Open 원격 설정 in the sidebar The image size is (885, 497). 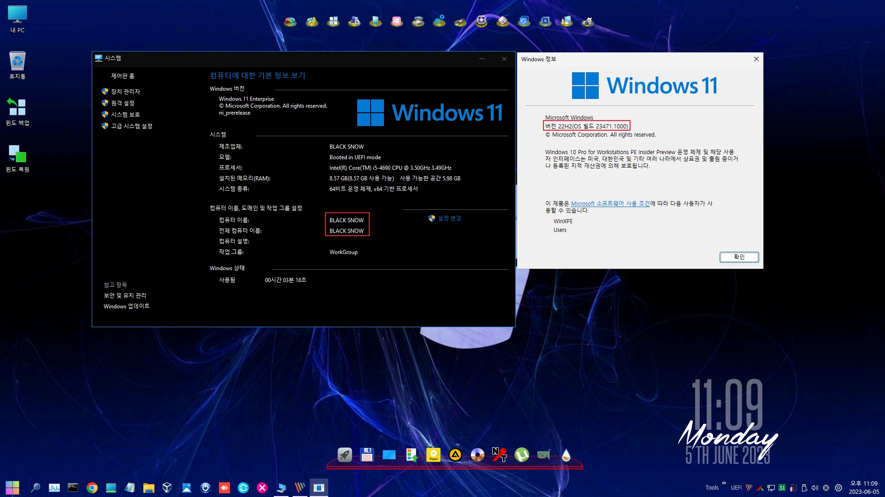tap(123, 103)
